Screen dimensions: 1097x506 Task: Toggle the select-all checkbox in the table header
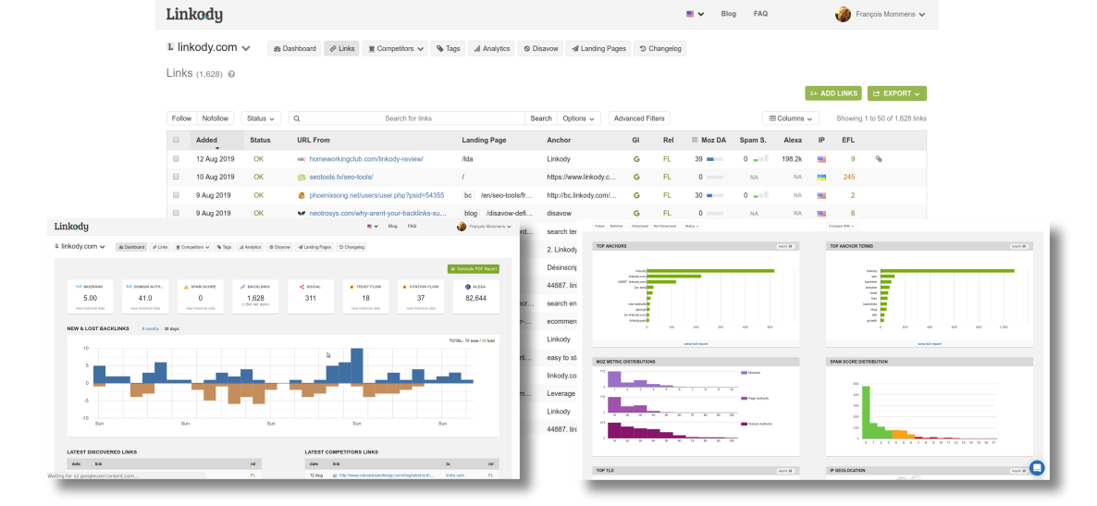click(177, 140)
